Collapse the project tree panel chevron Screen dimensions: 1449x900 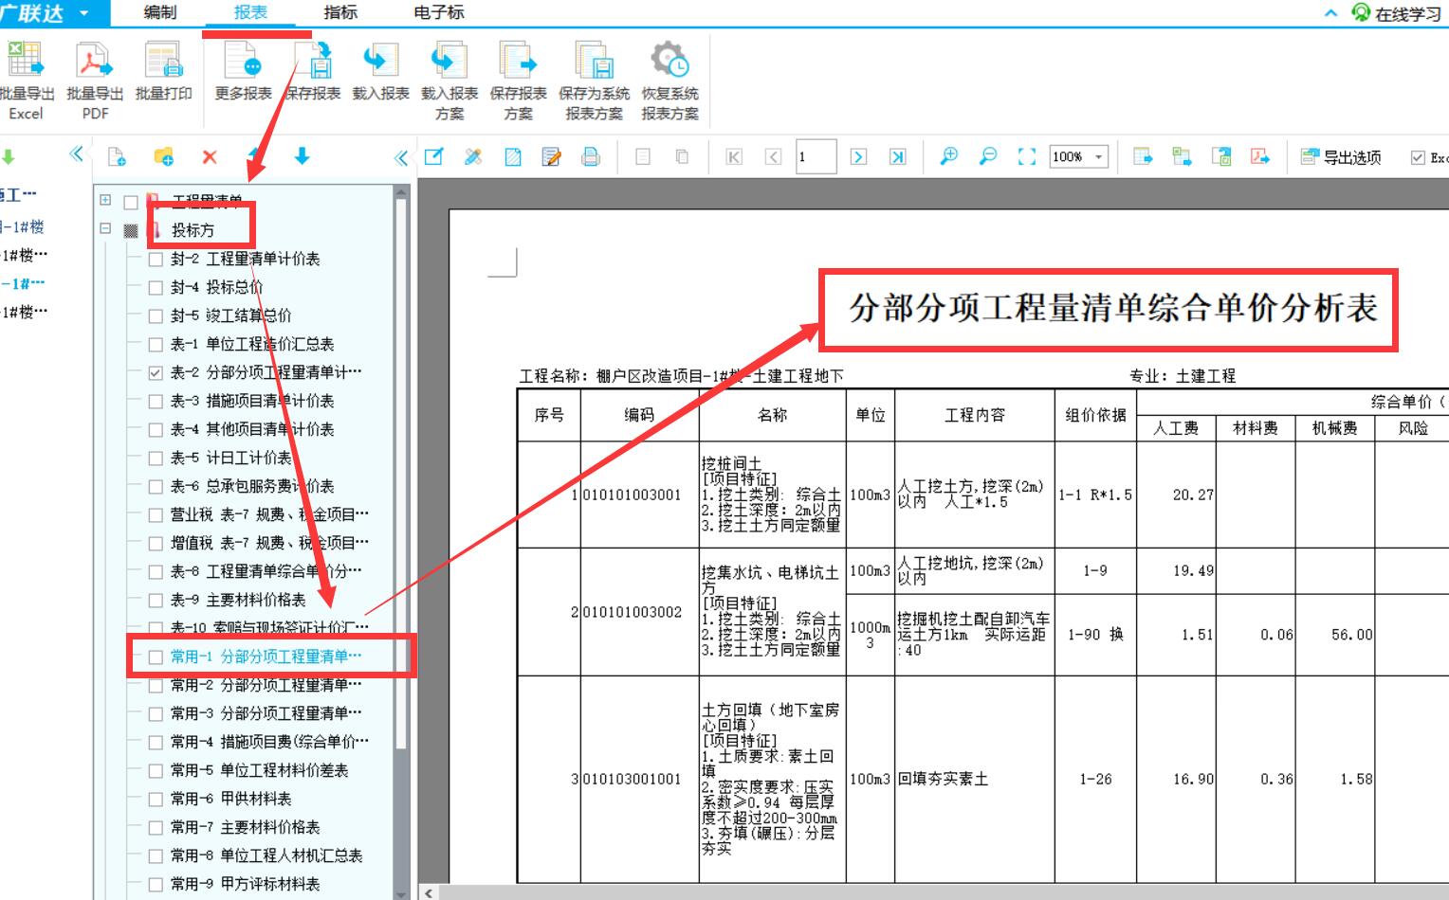[76, 154]
